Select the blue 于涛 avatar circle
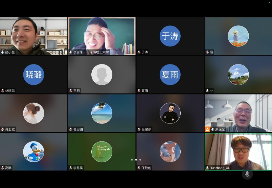This screenshot has width=272, height=188. [170, 36]
